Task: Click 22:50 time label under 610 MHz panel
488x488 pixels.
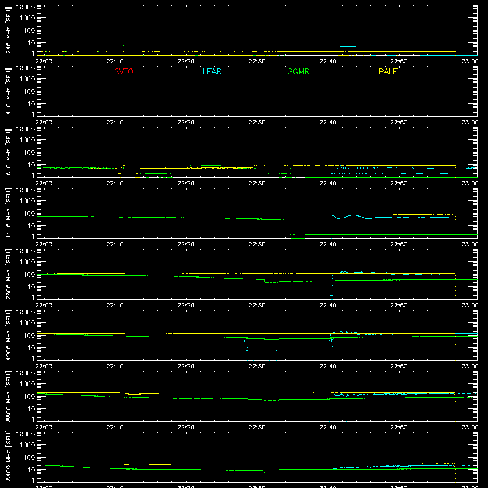Action: click(399, 184)
